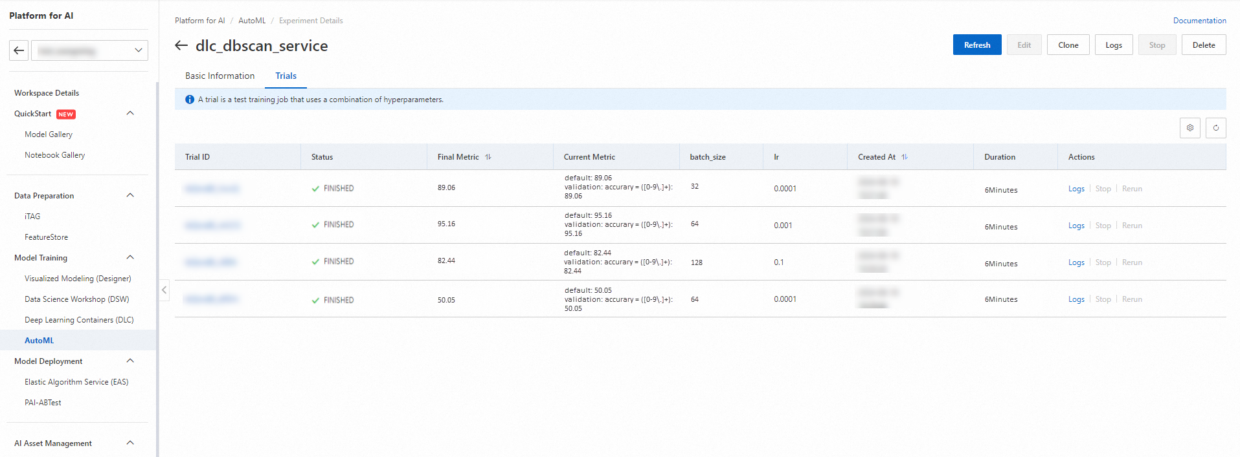Image resolution: width=1240 pixels, height=457 pixels.
Task: Sort trials by Created At
Action: tap(905, 157)
